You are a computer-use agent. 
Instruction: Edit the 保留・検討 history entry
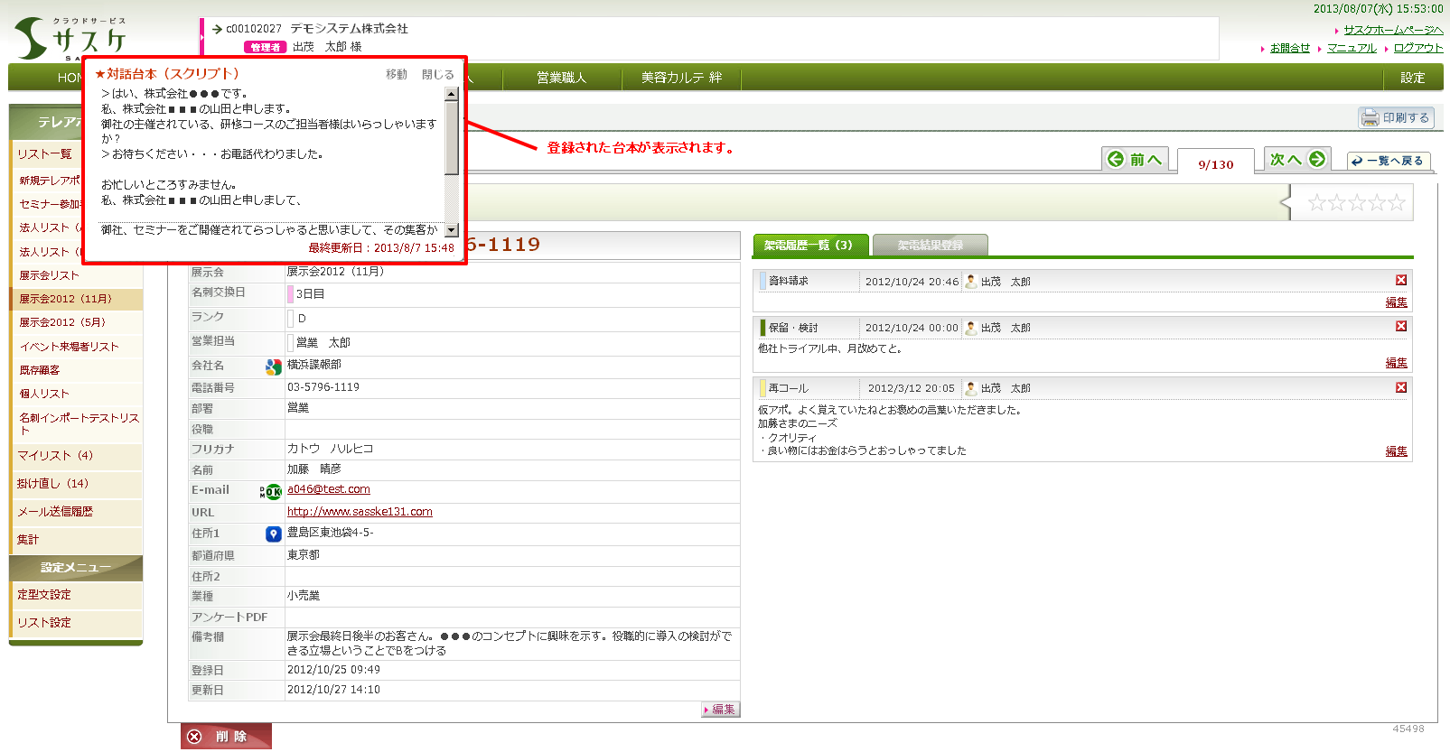coord(1396,363)
